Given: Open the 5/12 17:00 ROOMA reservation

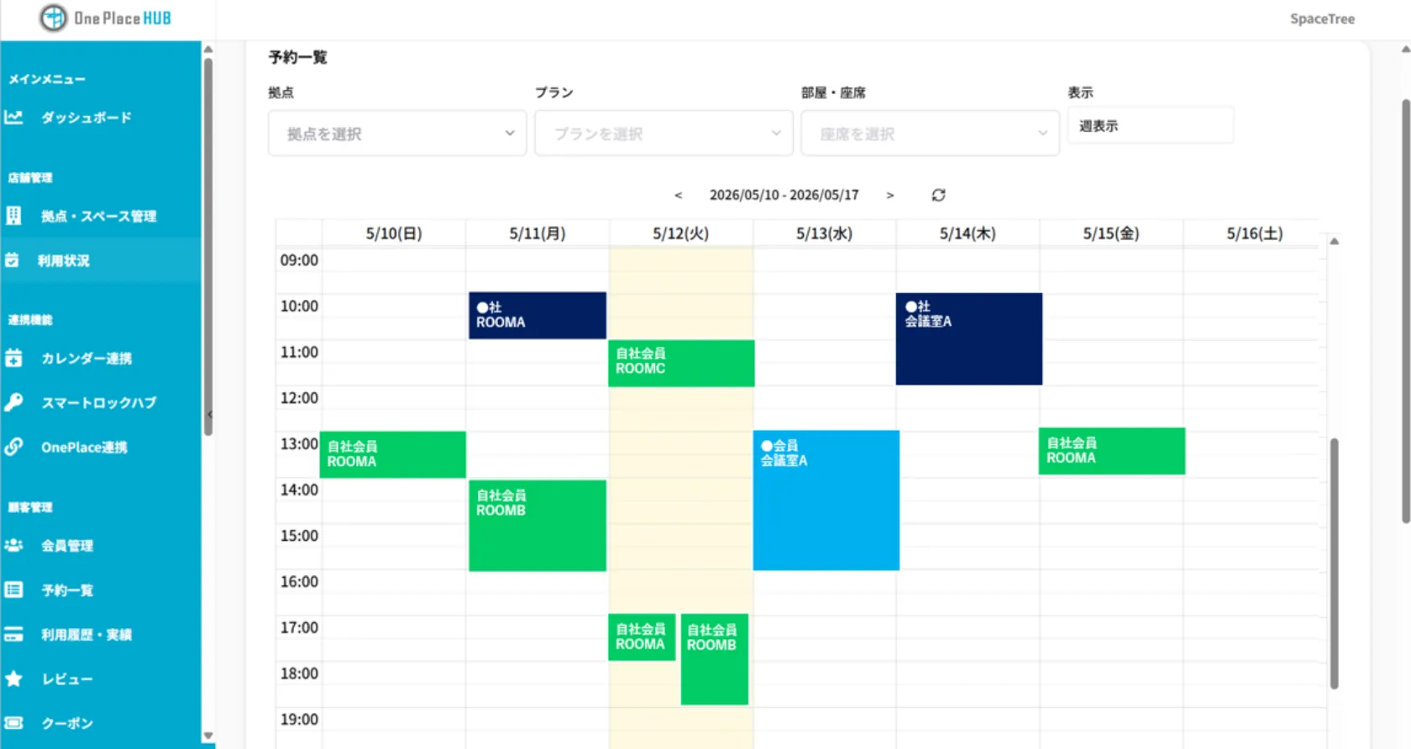Looking at the screenshot, I should [642, 637].
